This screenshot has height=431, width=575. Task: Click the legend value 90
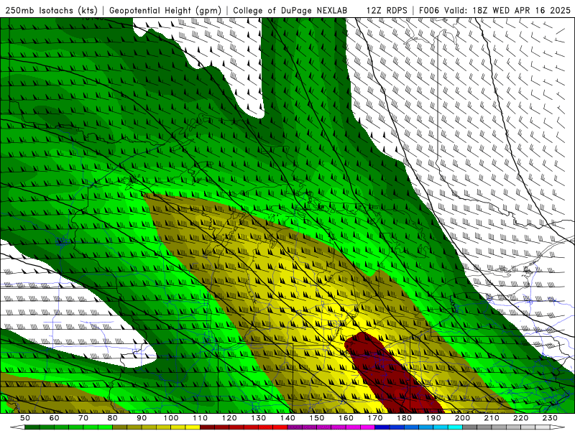(x=142, y=418)
